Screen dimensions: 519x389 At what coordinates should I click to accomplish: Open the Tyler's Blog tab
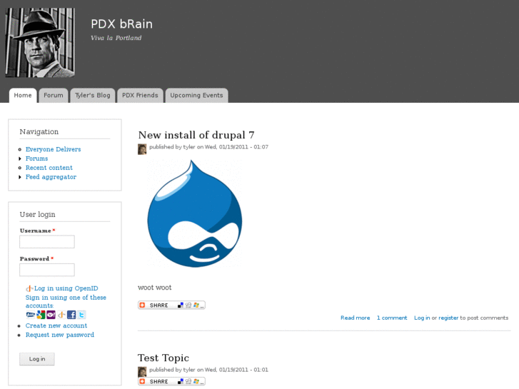(x=92, y=96)
